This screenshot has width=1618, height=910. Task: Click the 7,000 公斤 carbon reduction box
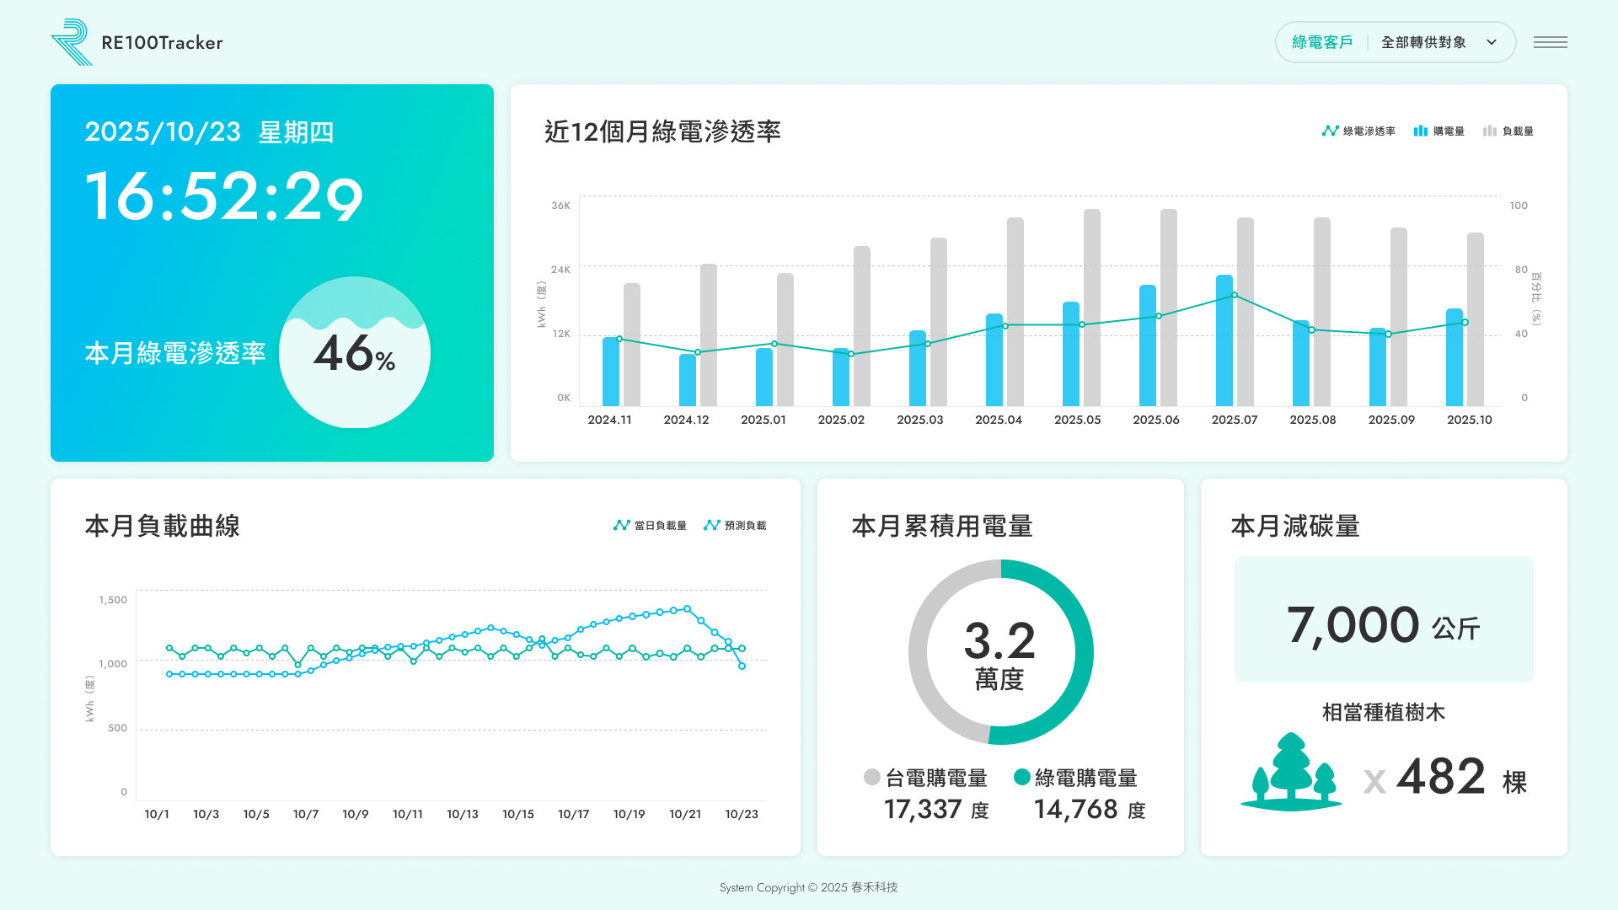[1383, 619]
